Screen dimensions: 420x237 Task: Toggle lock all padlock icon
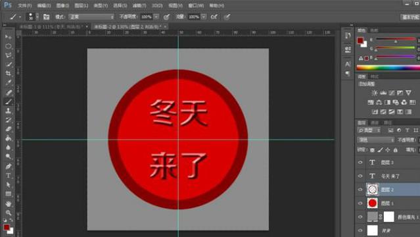pyautogui.click(x=396, y=150)
